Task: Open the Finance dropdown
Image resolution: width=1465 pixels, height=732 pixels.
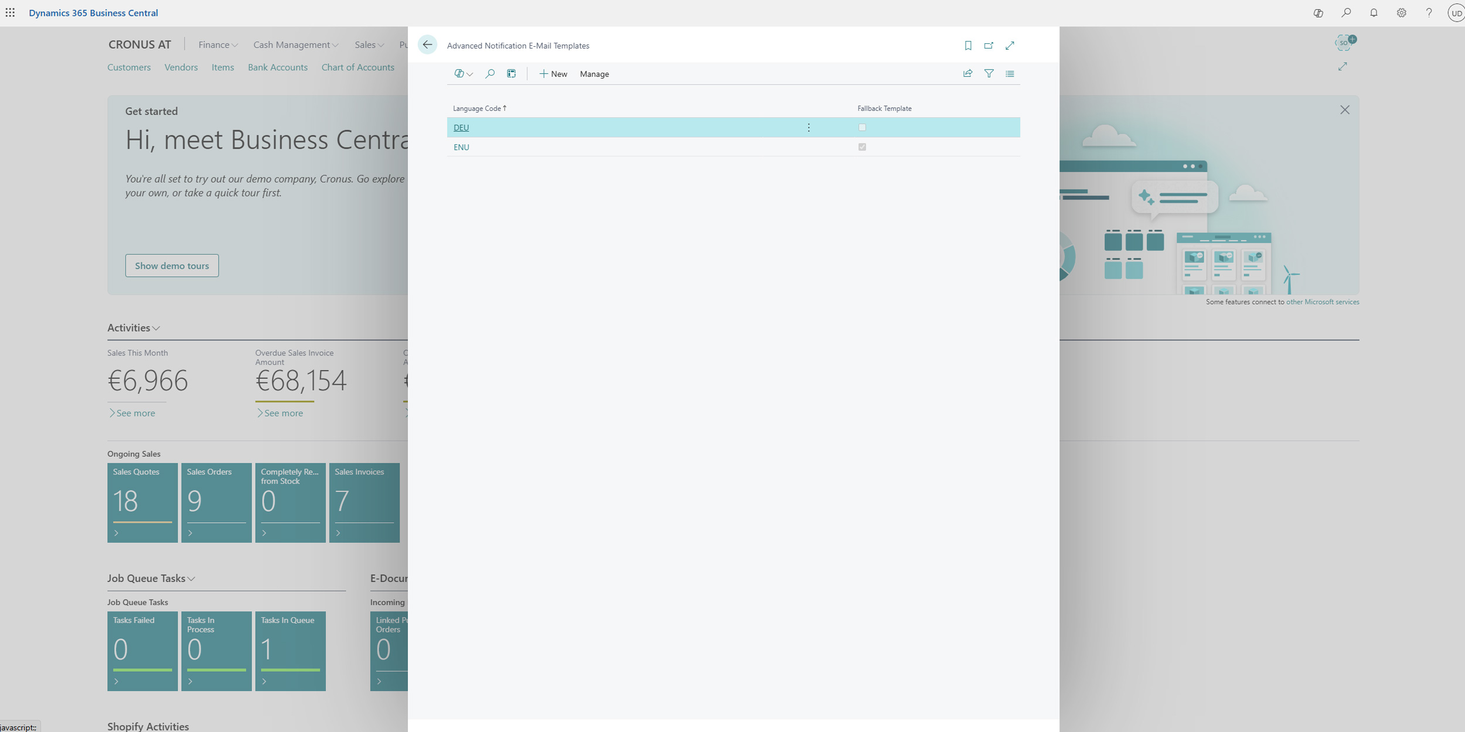Action: point(217,45)
